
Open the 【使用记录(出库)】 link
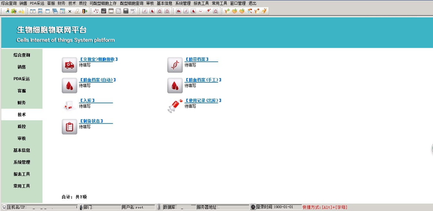pos(203,100)
